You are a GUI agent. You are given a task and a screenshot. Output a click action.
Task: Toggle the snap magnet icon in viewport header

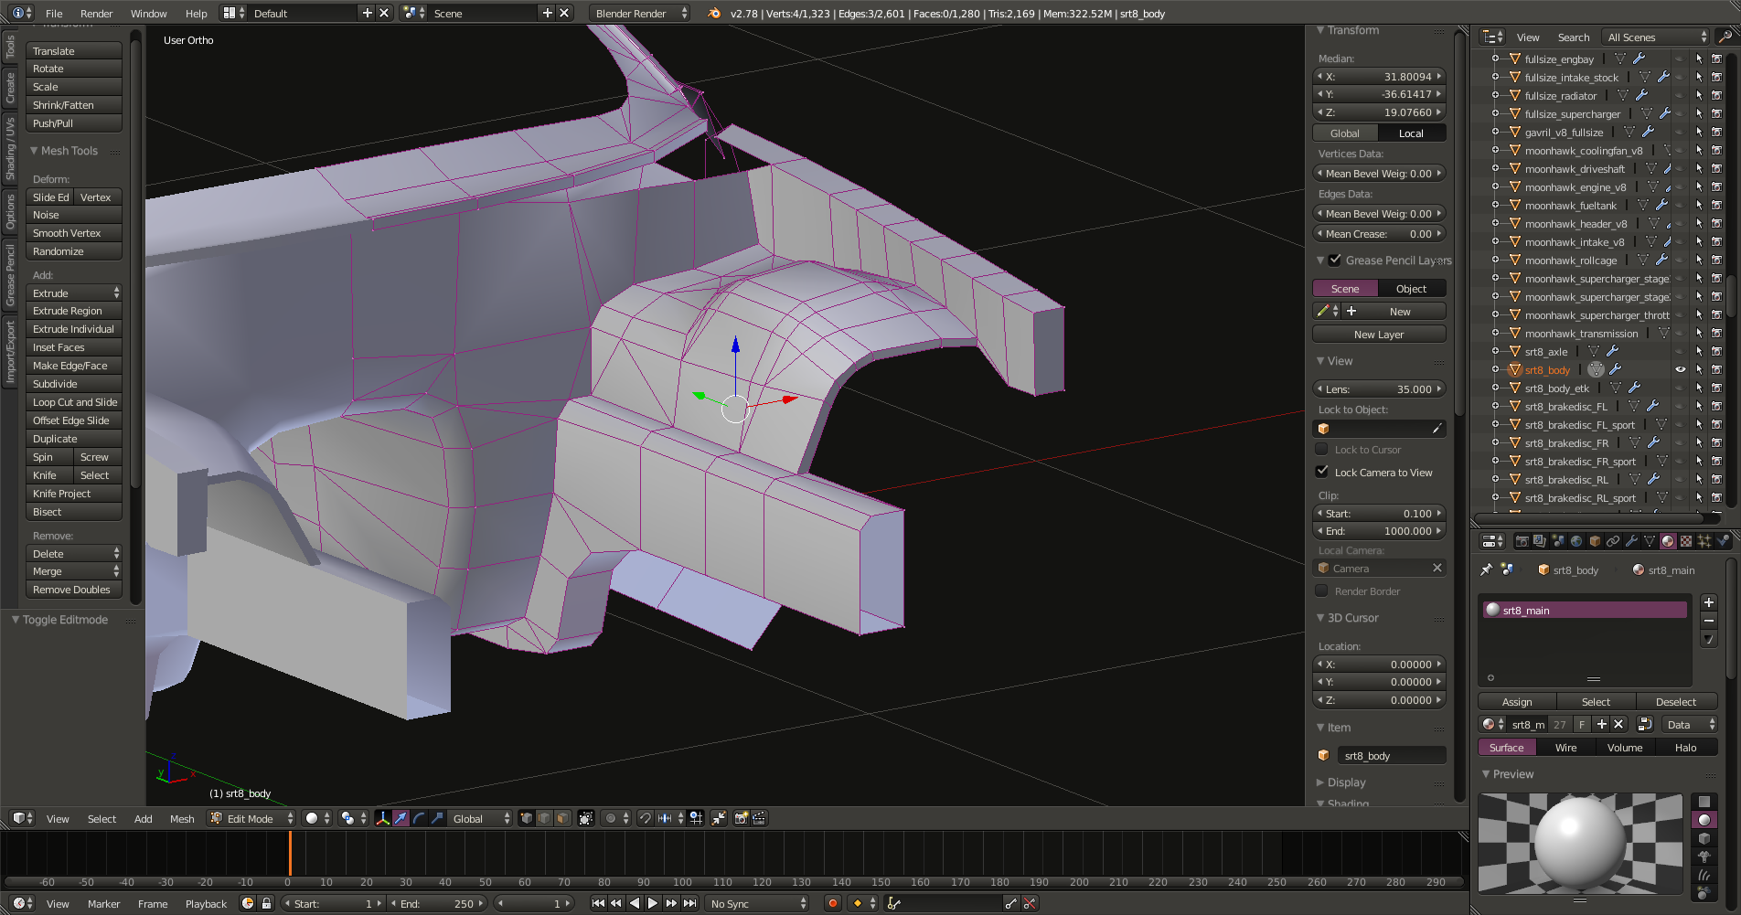pyautogui.click(x=645, y=818)
